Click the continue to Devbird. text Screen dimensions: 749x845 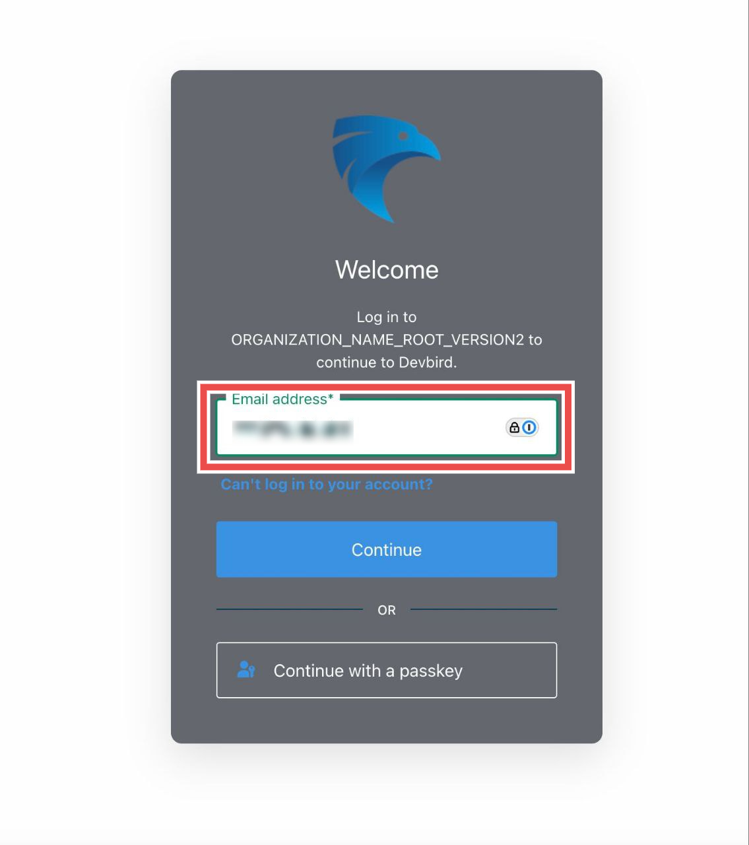pyautogui.click(x=387, y=362)
